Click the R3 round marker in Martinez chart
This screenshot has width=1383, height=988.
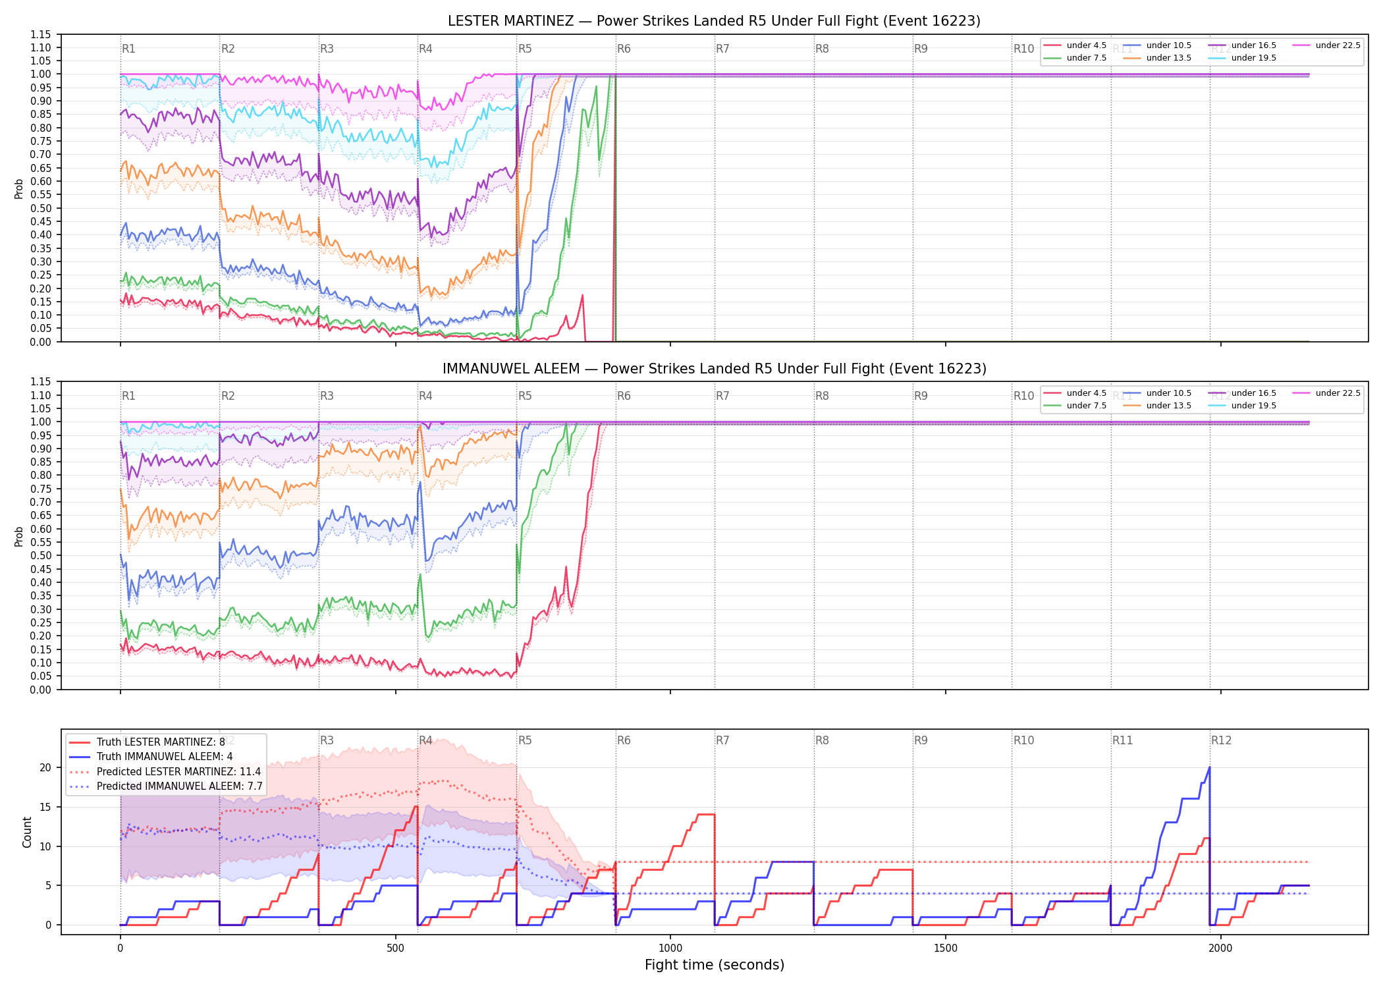click(327, 49)
